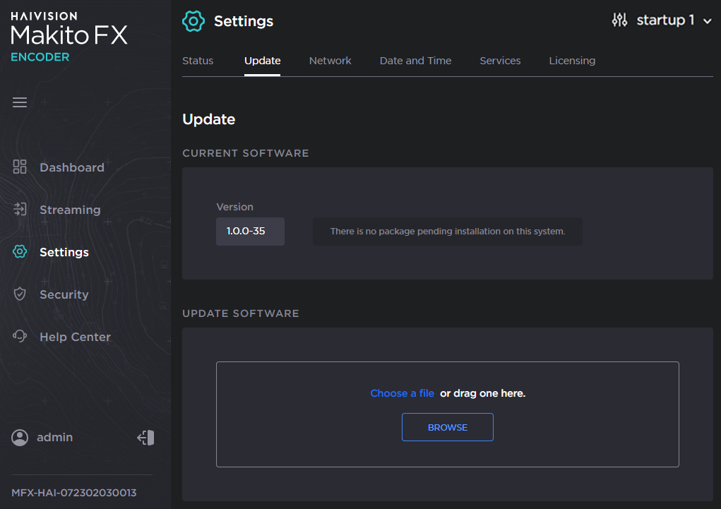The image size is (721, 509).
Task: Click the Streaming icon in sidebar
Action: coord(20,210)
